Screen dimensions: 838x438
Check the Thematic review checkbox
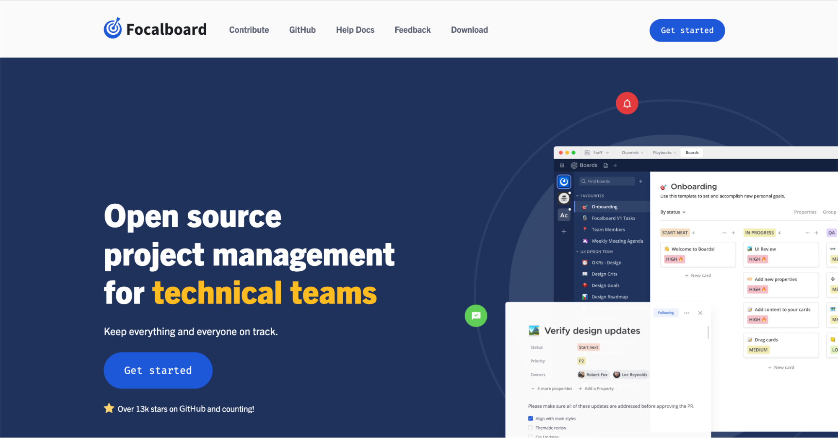click(530, 428)
